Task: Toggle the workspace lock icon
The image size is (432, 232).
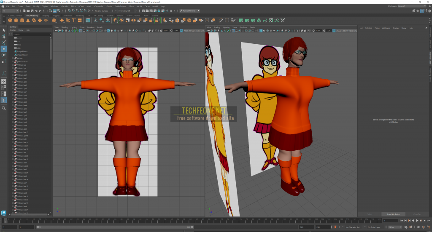Action: [x=430, y=6]
